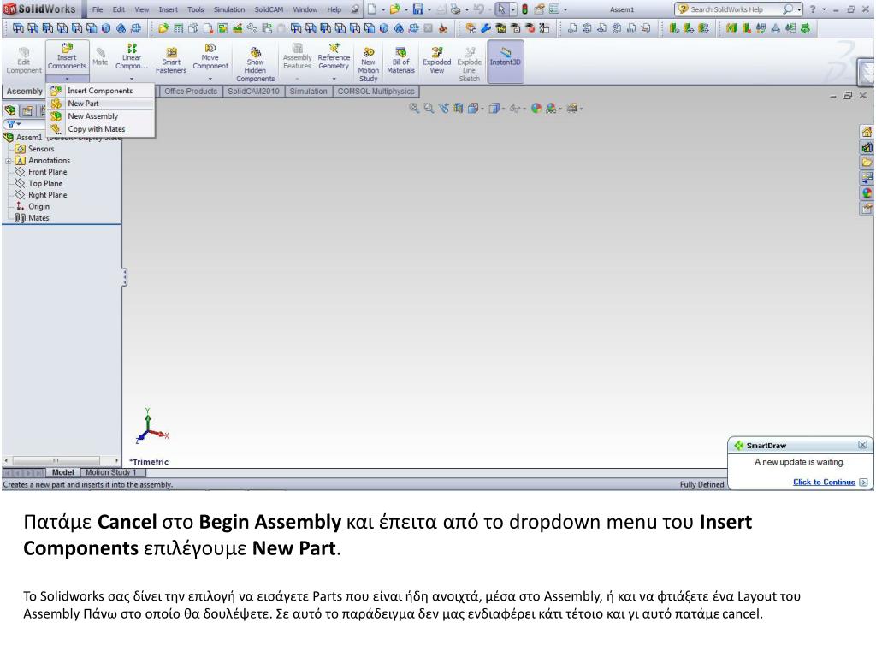Open the SolidCAM menu
Image resolution: width=876 pixels, height=657 pixels.
(x=269, y=9)
